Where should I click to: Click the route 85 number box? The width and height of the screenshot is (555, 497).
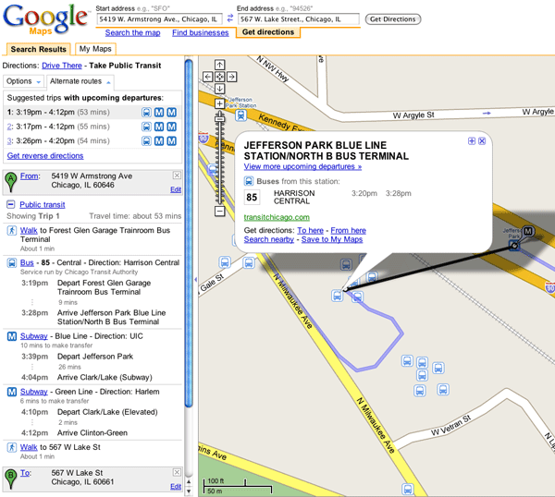click(x=252, y=198)
